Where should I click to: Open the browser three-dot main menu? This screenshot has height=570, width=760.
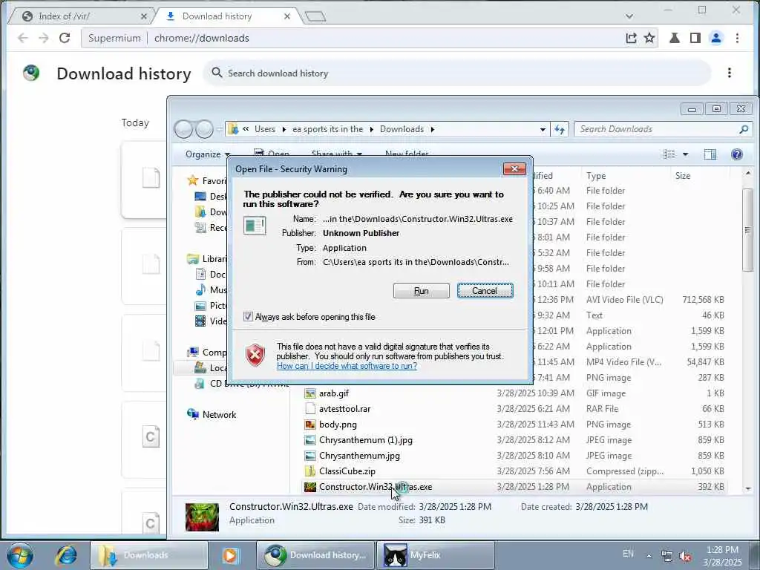tap(737, 38)
